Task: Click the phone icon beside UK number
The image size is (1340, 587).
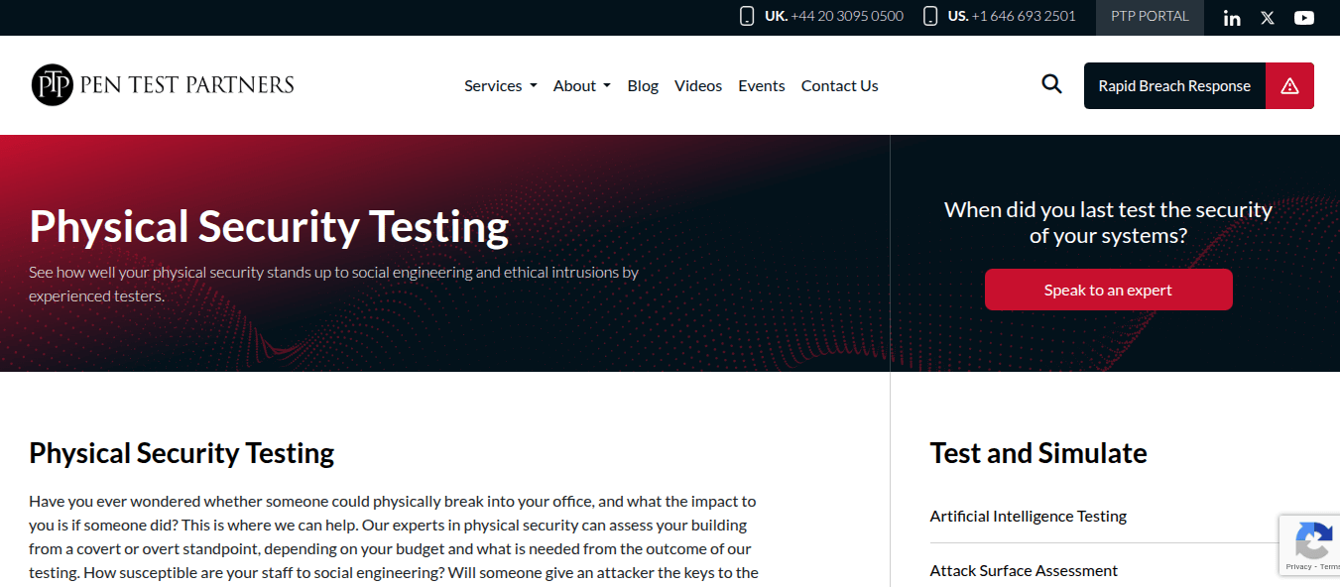Action: (x=747, y=16)
